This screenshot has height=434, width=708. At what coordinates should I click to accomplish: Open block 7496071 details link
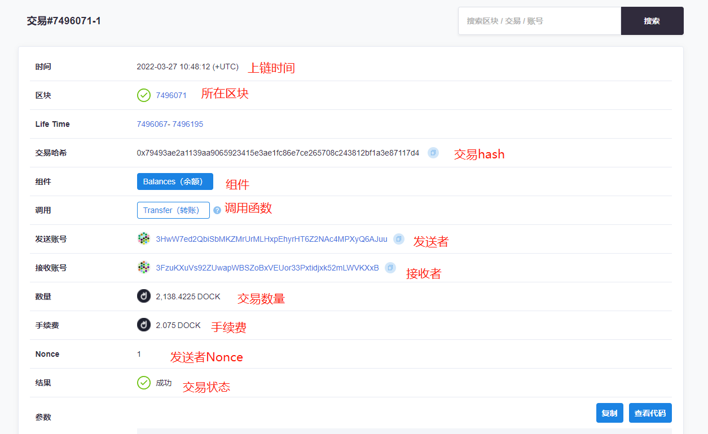171,95
